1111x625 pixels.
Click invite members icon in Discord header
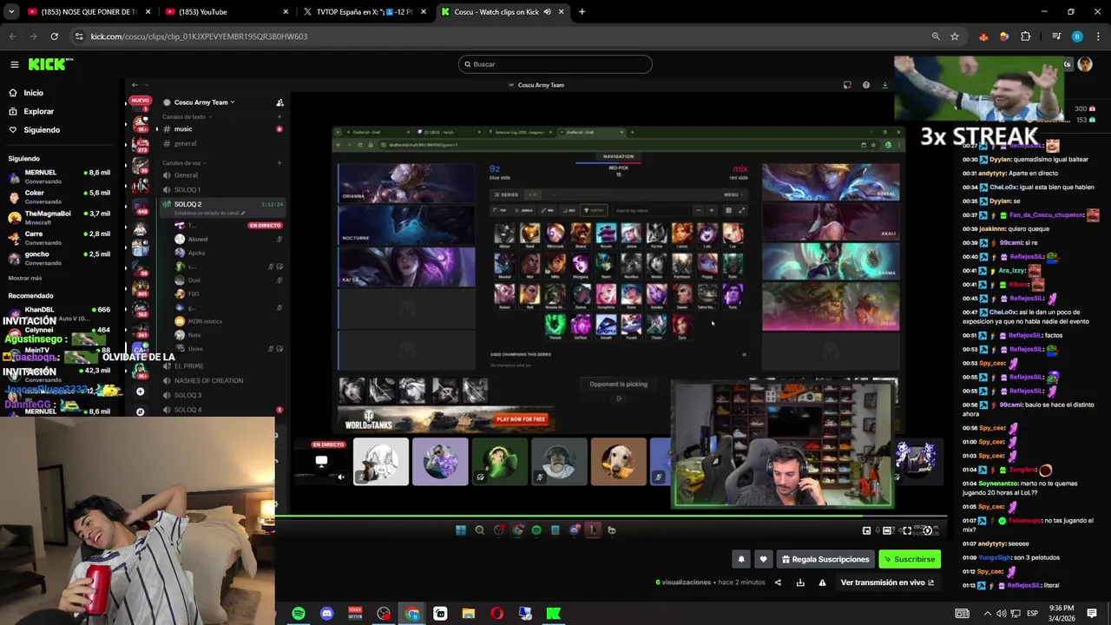(279, 102)
